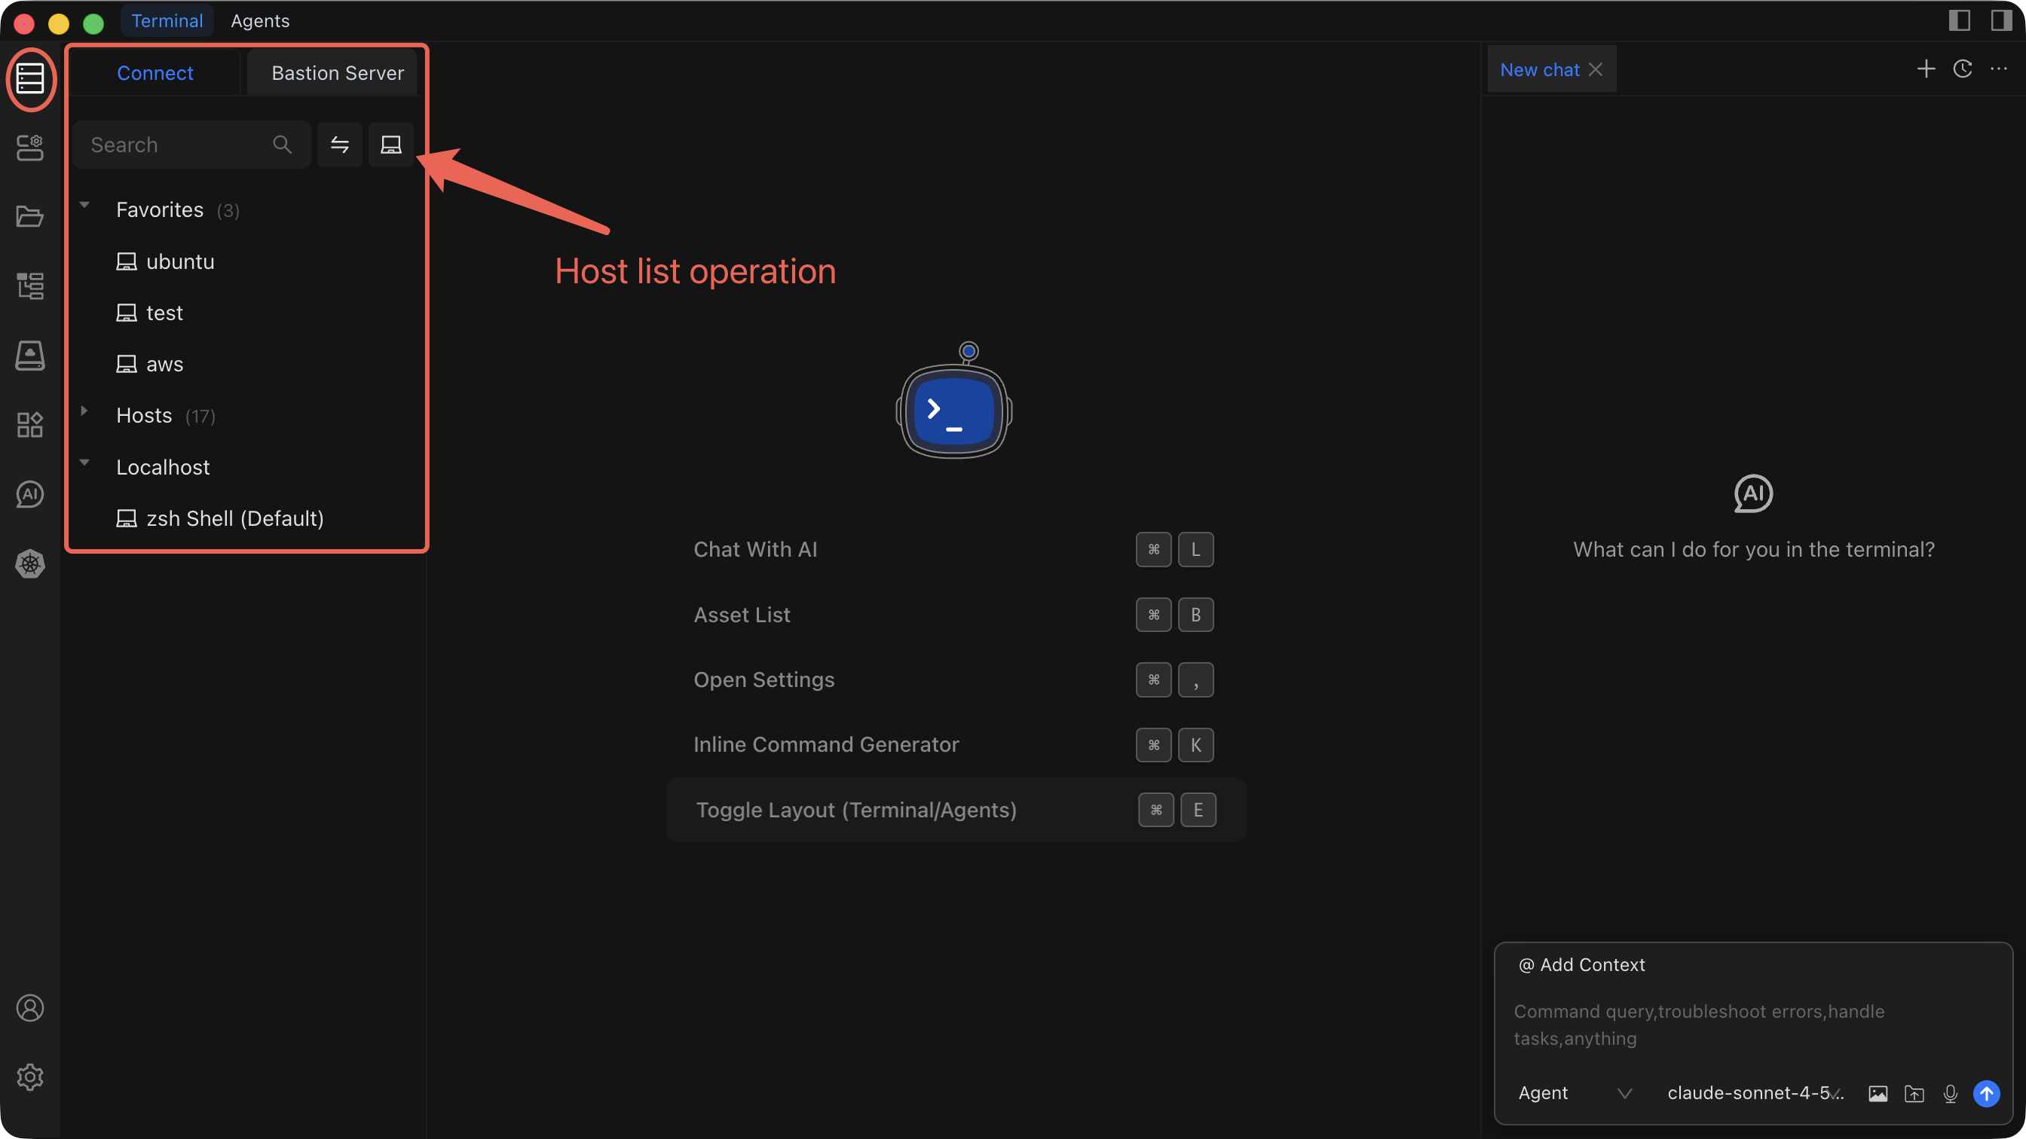
Task: Open the host list sidebar icon
Action: coord(30,78)
